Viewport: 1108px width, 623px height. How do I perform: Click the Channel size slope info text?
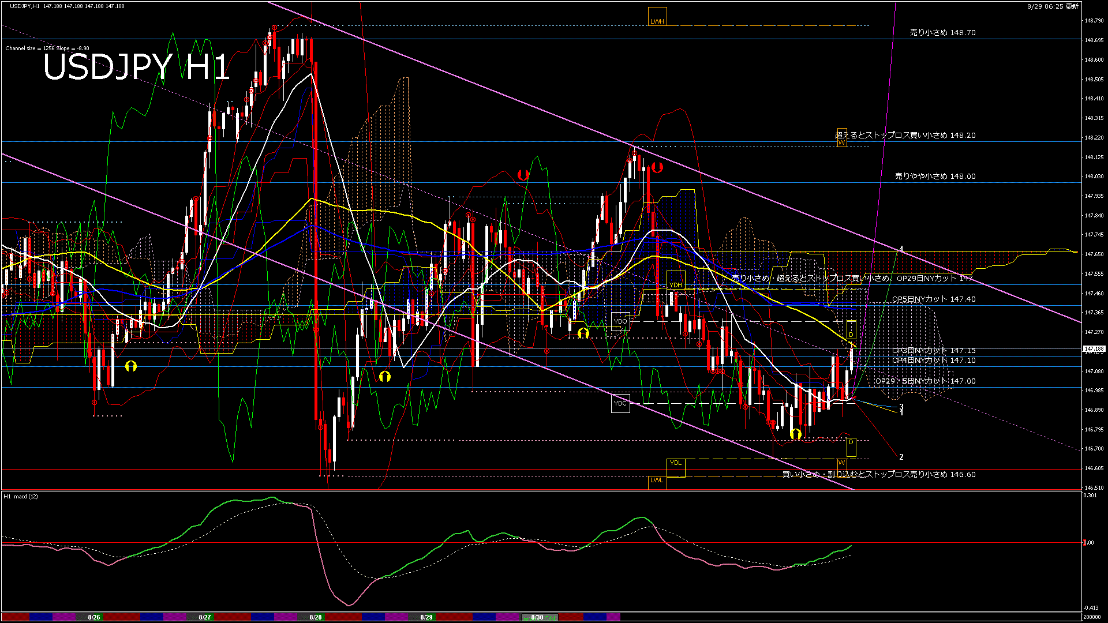pos(47,48)
